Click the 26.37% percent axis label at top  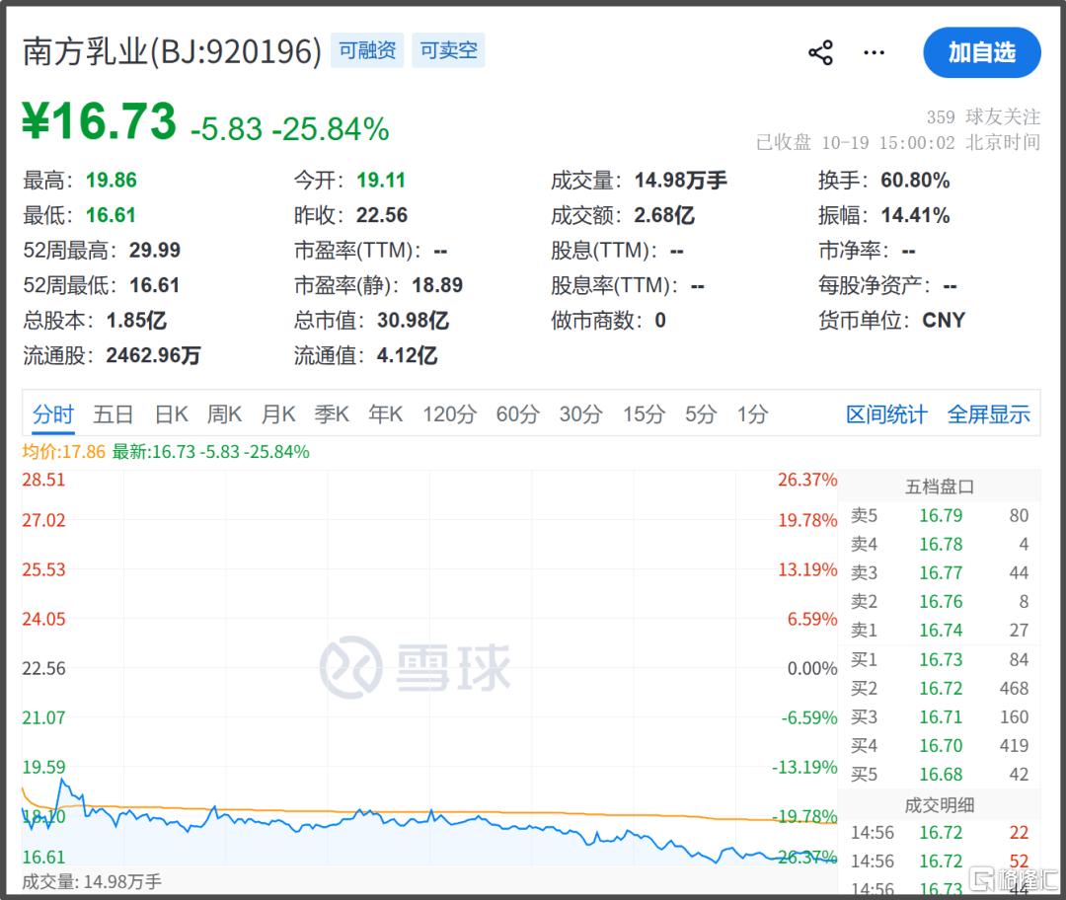pos(807,480)
